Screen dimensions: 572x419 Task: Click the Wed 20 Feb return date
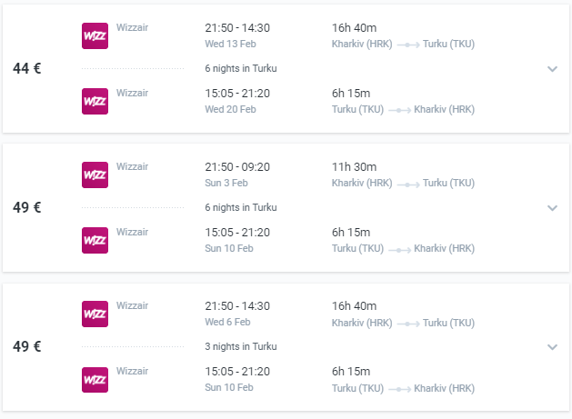click(x=230, y=109)
